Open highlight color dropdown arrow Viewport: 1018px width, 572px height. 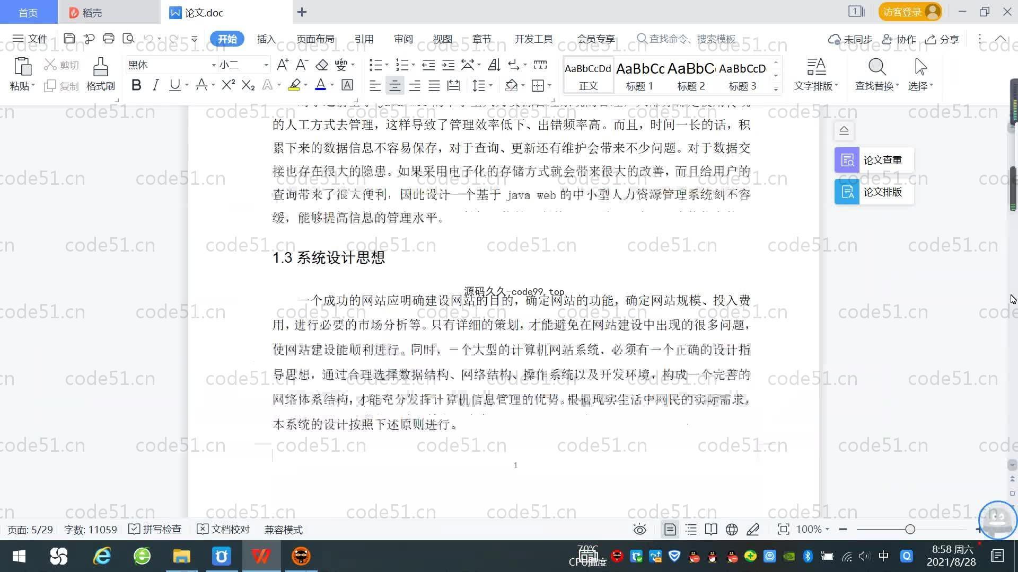[305, 85]
